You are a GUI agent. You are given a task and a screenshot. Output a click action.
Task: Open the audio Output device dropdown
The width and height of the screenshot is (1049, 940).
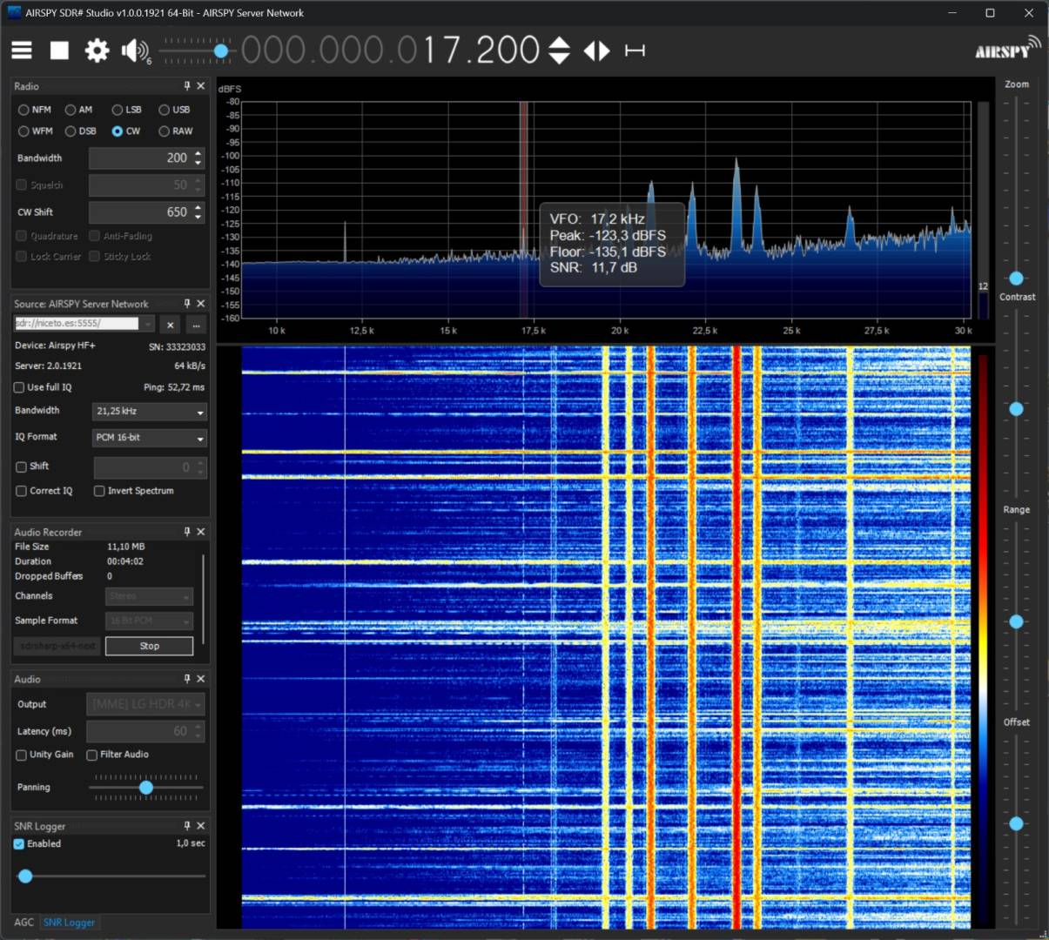(145, 704)
